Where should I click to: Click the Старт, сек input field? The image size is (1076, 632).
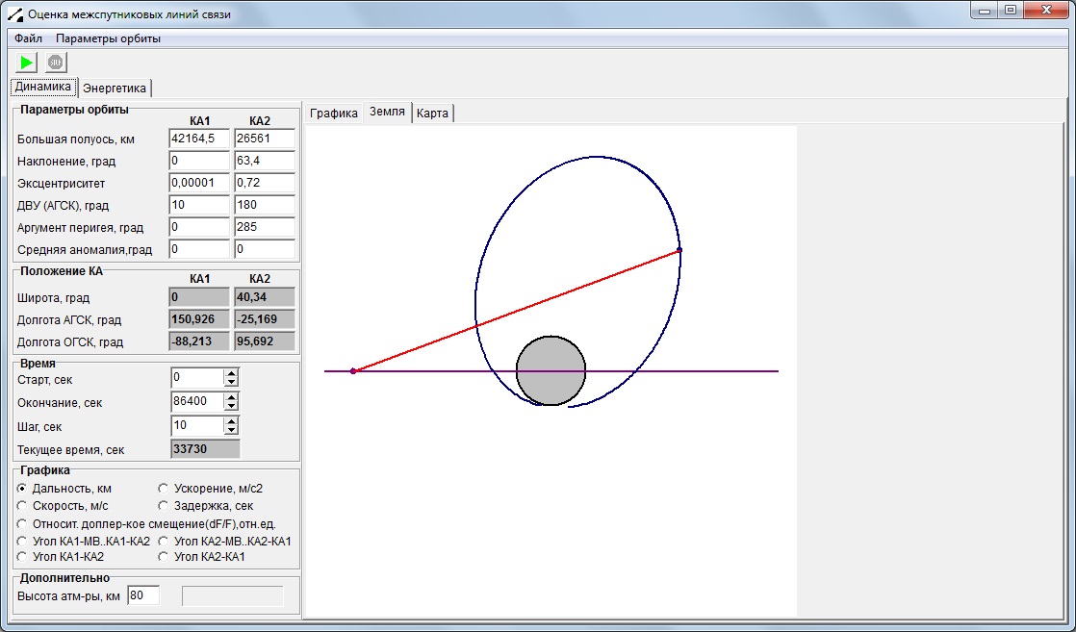(x=197, y=377)
